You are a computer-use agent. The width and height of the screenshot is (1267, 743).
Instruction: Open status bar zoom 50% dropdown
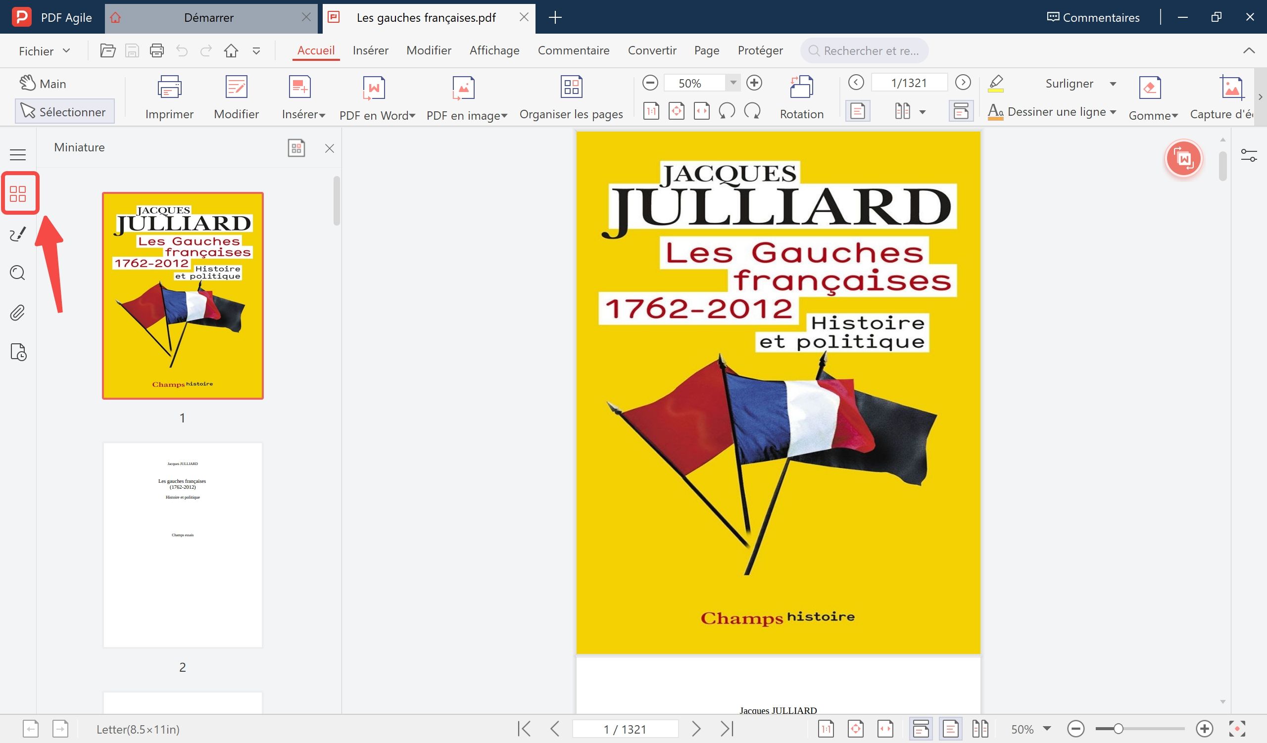1047,729
